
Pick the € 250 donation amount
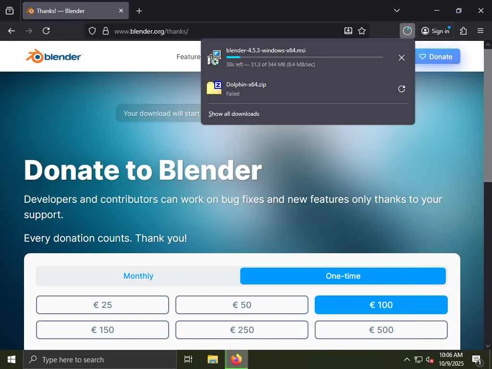click(x=242, y=330)
